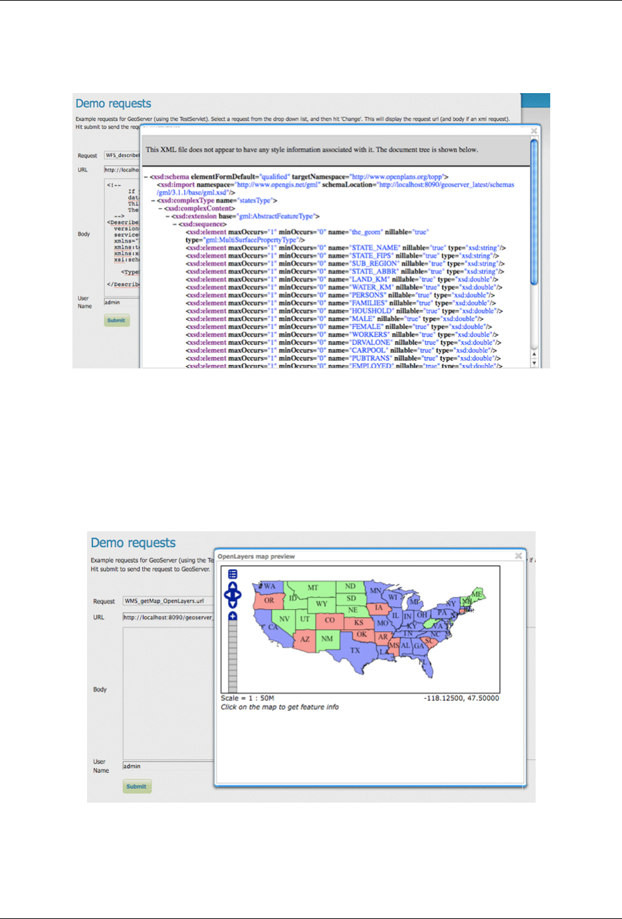Click the 'STATE_ABBR' element row

345,272
